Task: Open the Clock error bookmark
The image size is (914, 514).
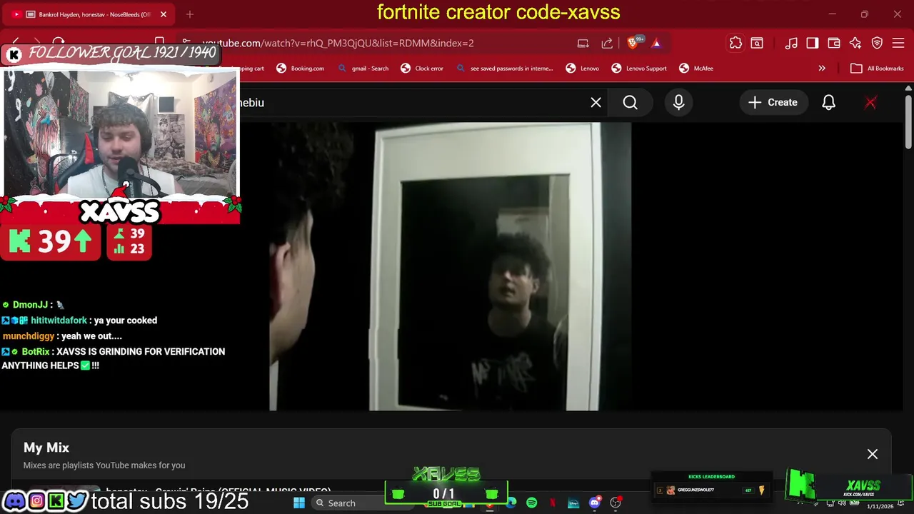Action: [422, 69]
